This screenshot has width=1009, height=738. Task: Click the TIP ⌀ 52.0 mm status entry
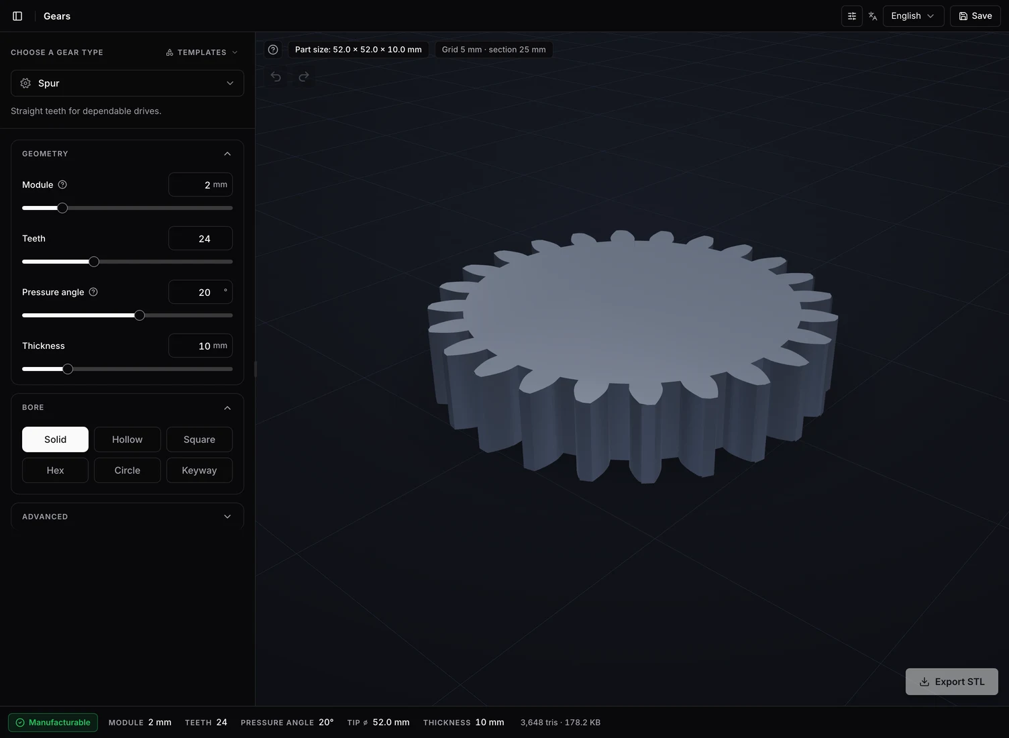378,723
